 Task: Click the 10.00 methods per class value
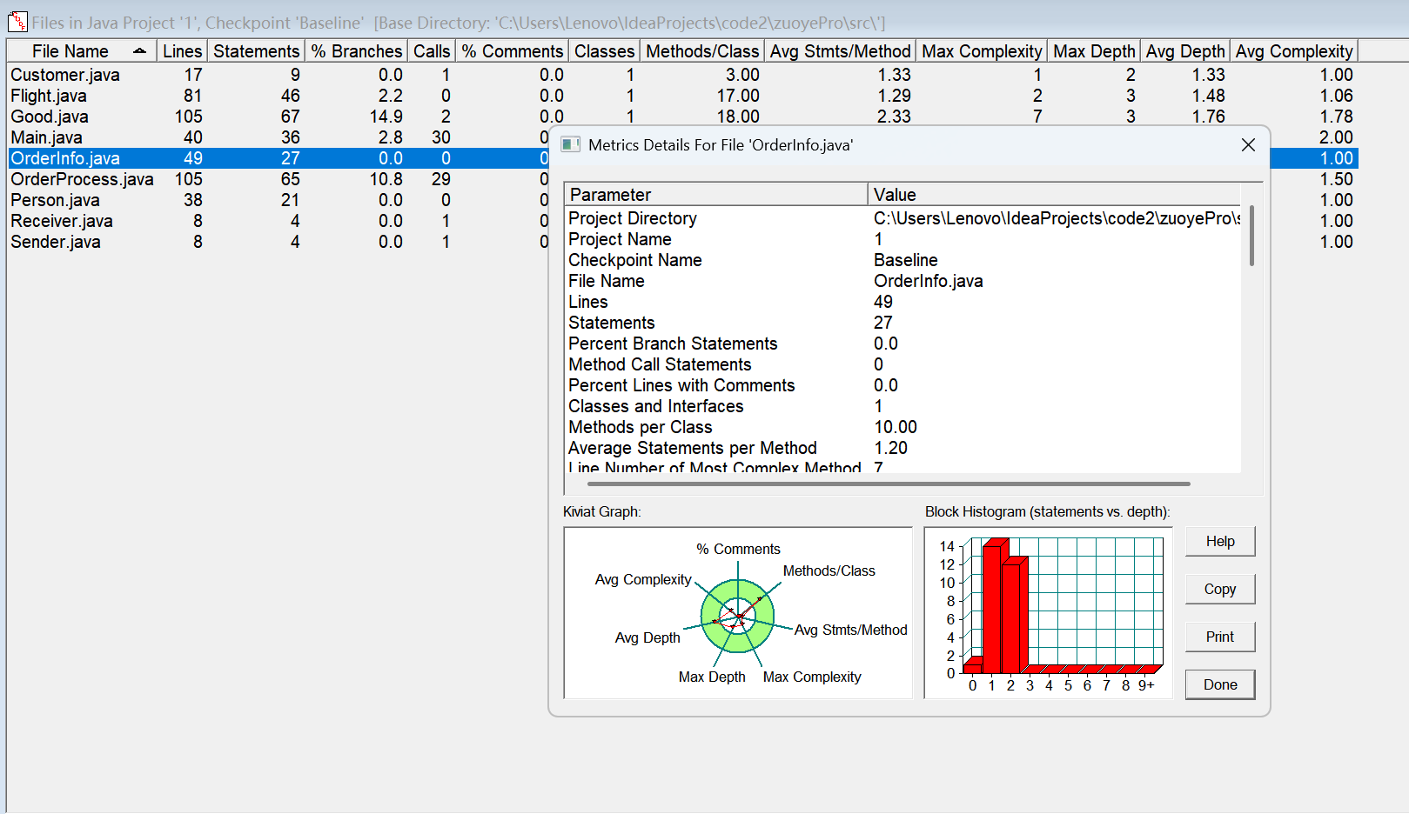pos(896,427)
